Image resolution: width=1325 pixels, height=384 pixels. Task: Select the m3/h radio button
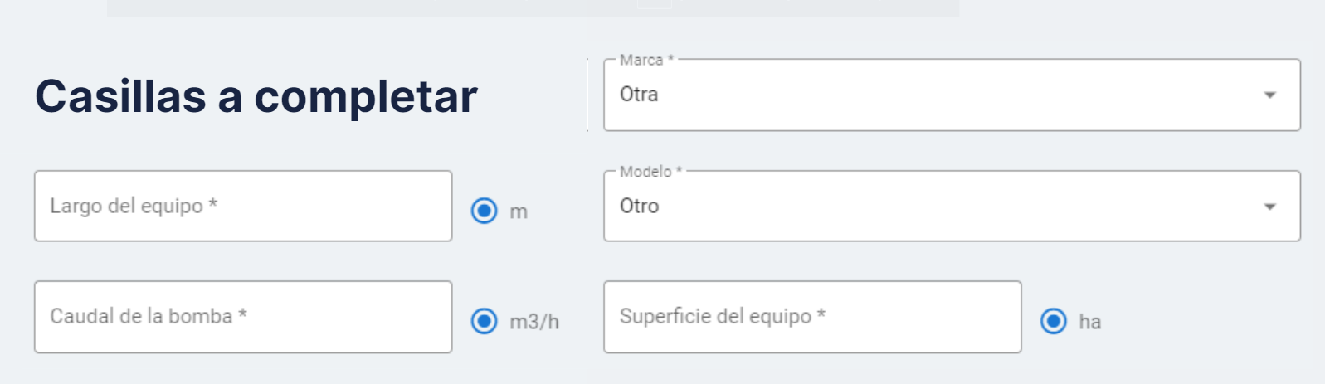tap(485, 321)
